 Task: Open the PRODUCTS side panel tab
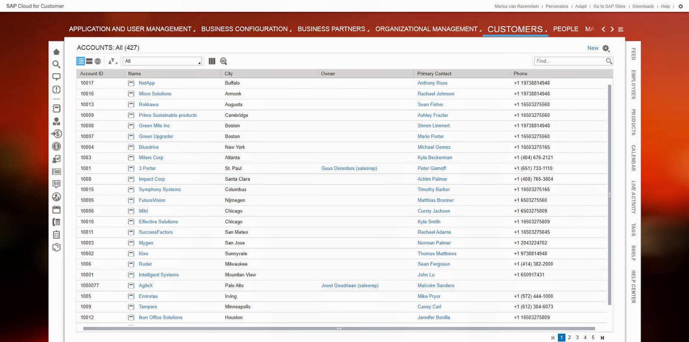633,122
